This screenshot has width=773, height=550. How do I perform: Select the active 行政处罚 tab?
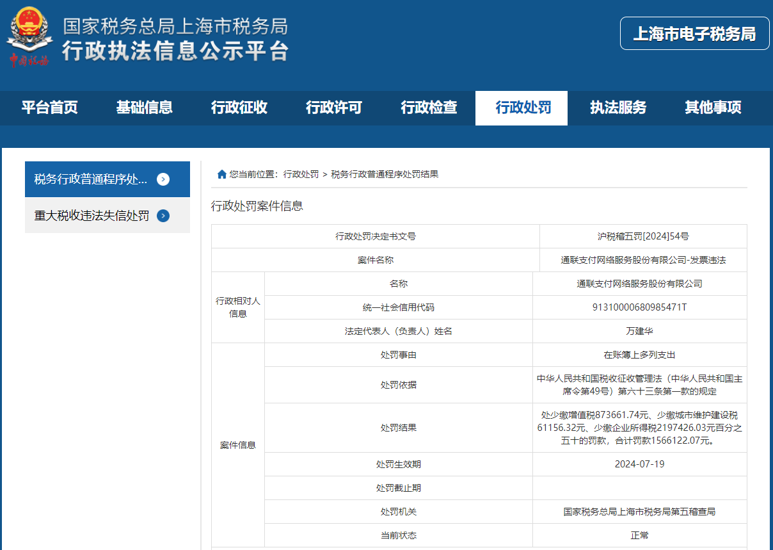[x=522, y=108]
